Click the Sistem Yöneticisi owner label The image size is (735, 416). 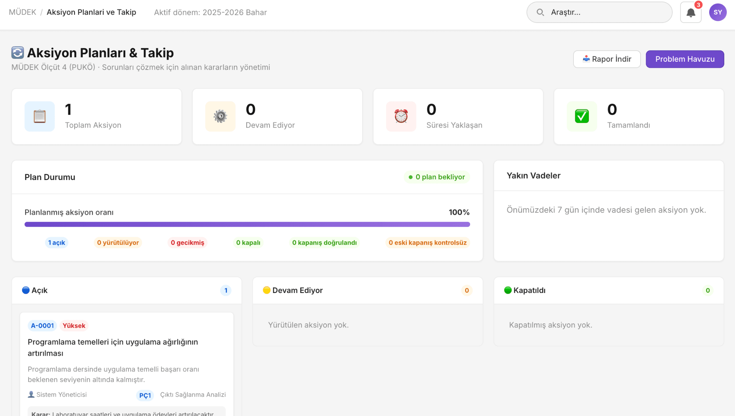tap(61, 394)
